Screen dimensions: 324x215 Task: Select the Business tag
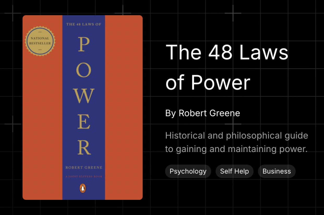[x=277, y=171]
